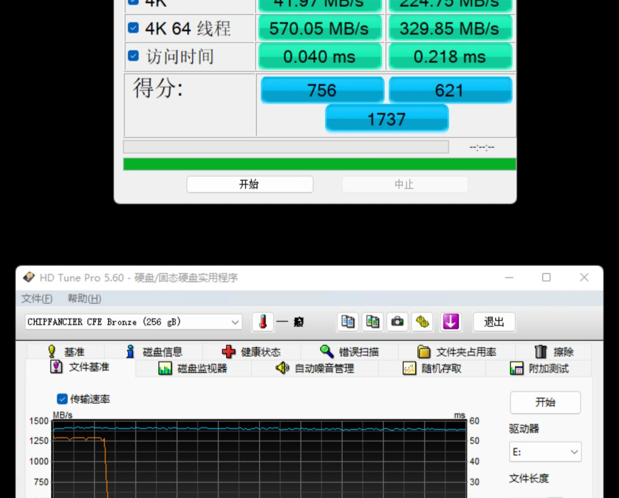Select the 附加测试 tab
Viewport: 619px width, 498px height.
(x=539, y=368)
